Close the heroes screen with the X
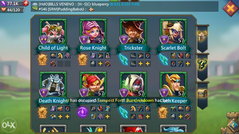 point(231,8)
